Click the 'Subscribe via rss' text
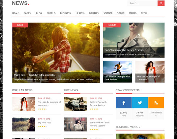Image resolution: width=177 pixels, height=139 pixels. tap(156, 114)
